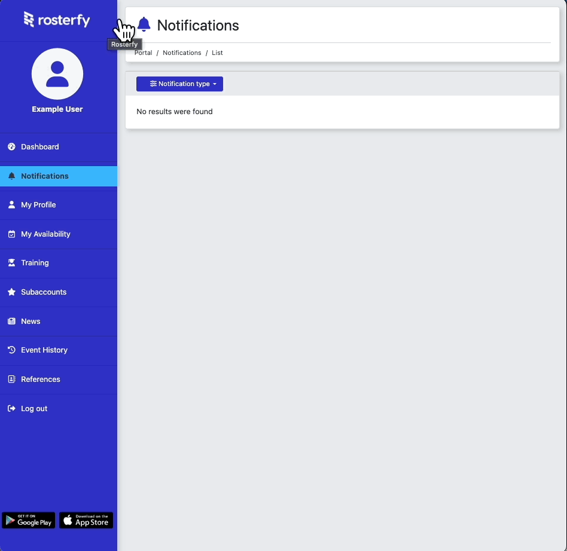Log out of the portal
Image resolution: width=567 pixels, height=551 pixels.
pyautogui.click(x=59, y=408)
